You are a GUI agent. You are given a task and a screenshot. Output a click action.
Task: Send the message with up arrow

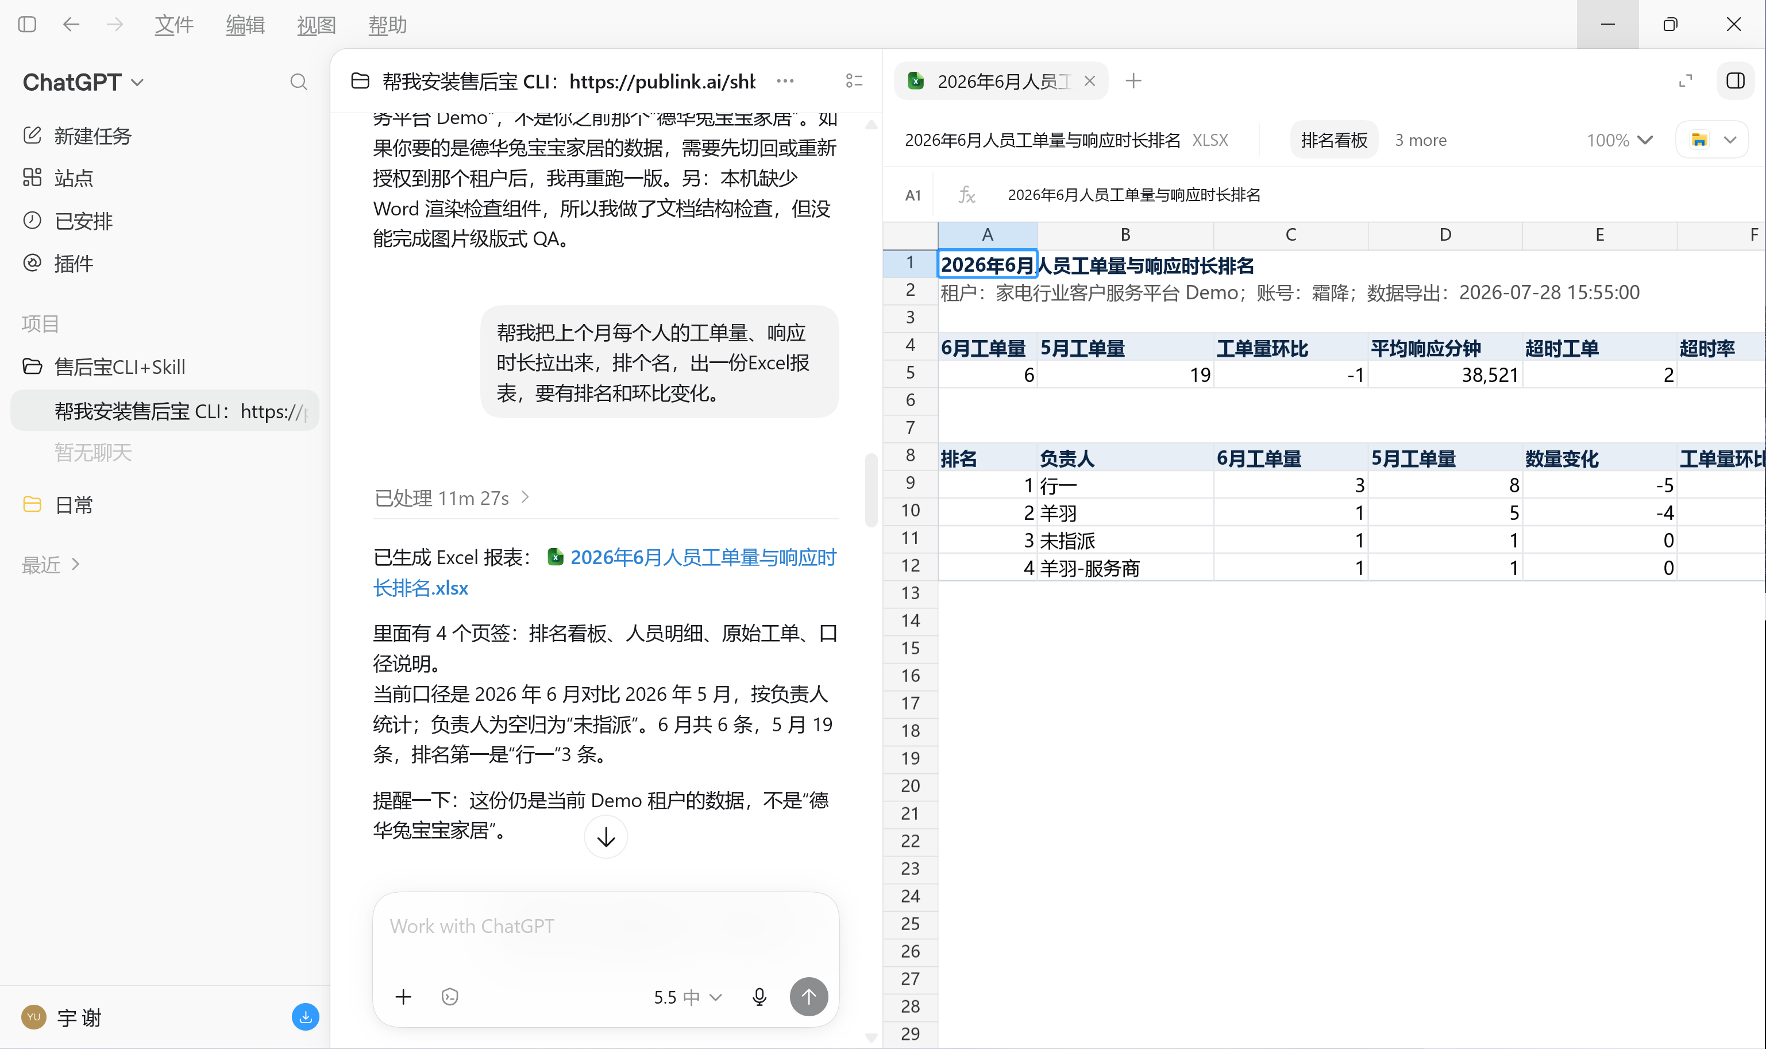coord(808,997)
